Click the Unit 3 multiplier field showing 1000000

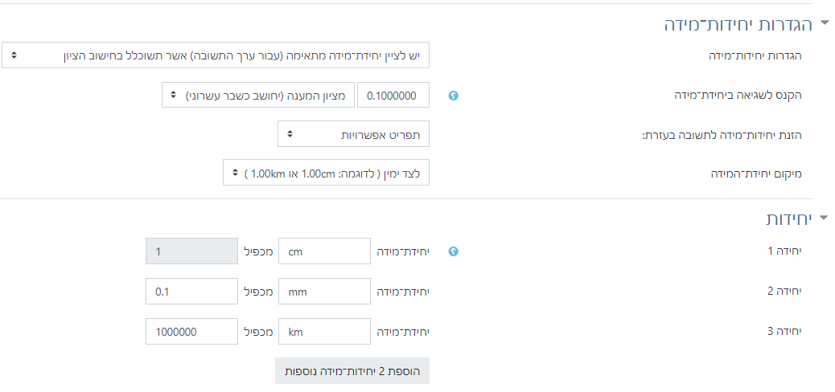(191, 331)
